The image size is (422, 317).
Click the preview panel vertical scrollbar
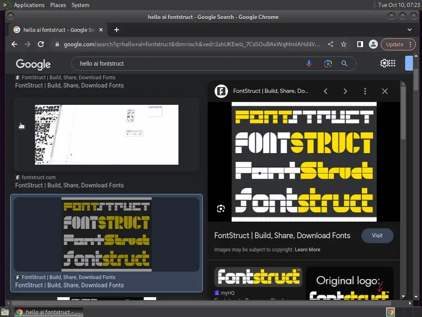[x=403, y=113]
